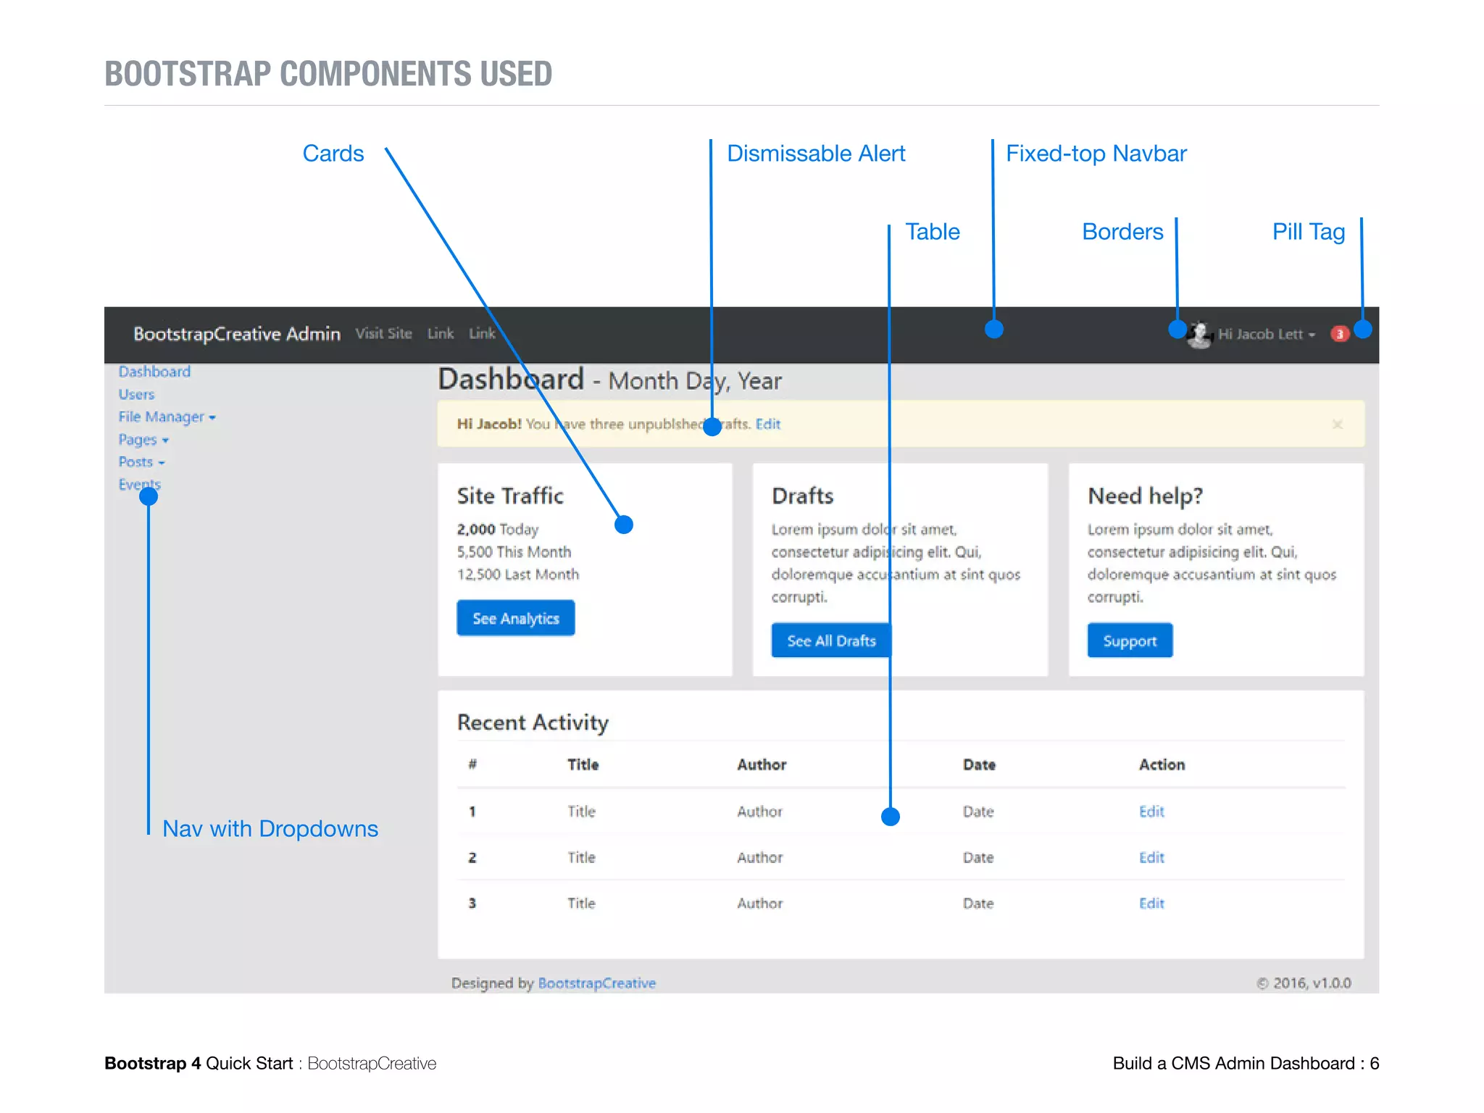
Task: Click the Dashboard - Month Day, Year title
Action: click(x=610, y=380)
